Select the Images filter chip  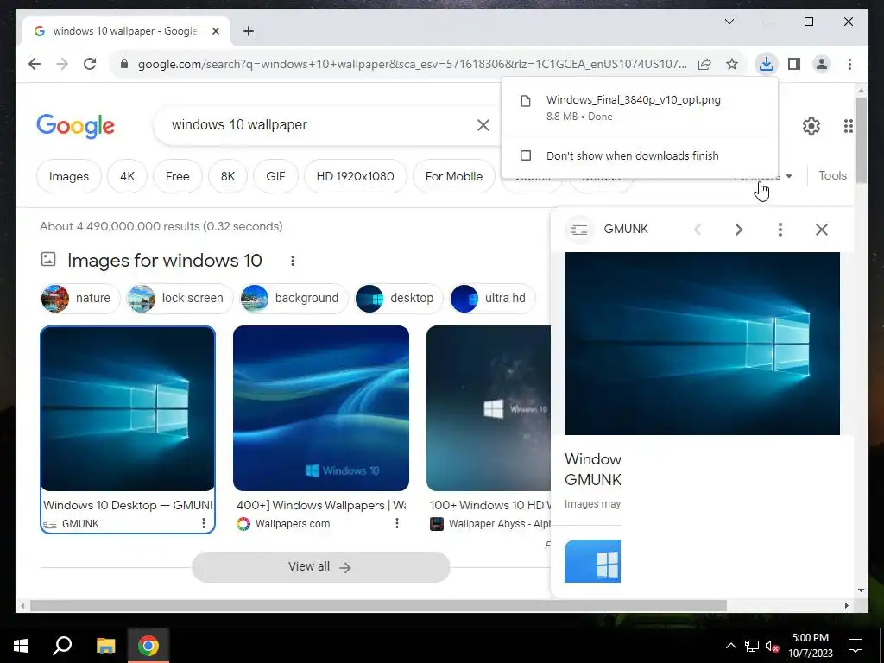69,176
